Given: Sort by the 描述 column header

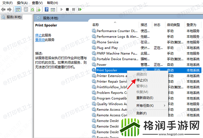Looking at the screenshot, I should 144,25.
